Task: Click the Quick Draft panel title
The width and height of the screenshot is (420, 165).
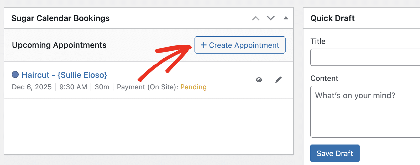Action: point(332,18)
